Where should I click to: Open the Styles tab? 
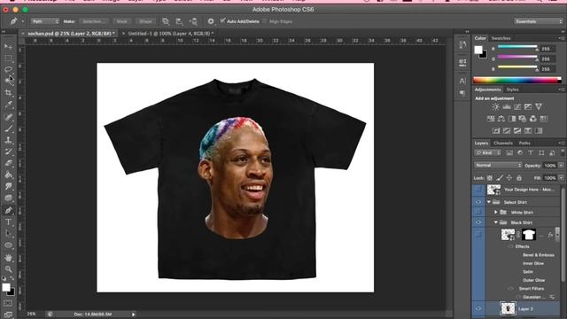pos(512,89)
